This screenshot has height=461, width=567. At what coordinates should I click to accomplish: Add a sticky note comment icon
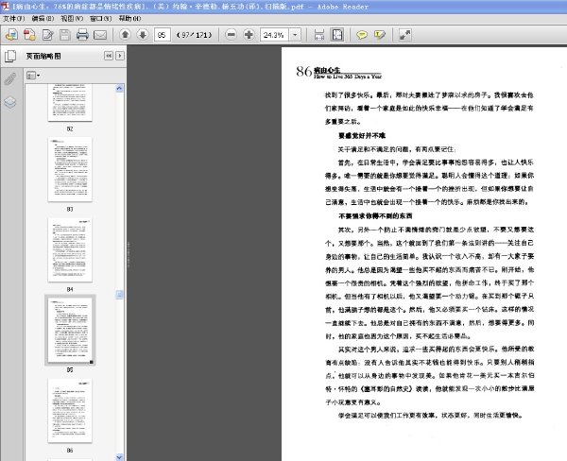tap(362, 35)
